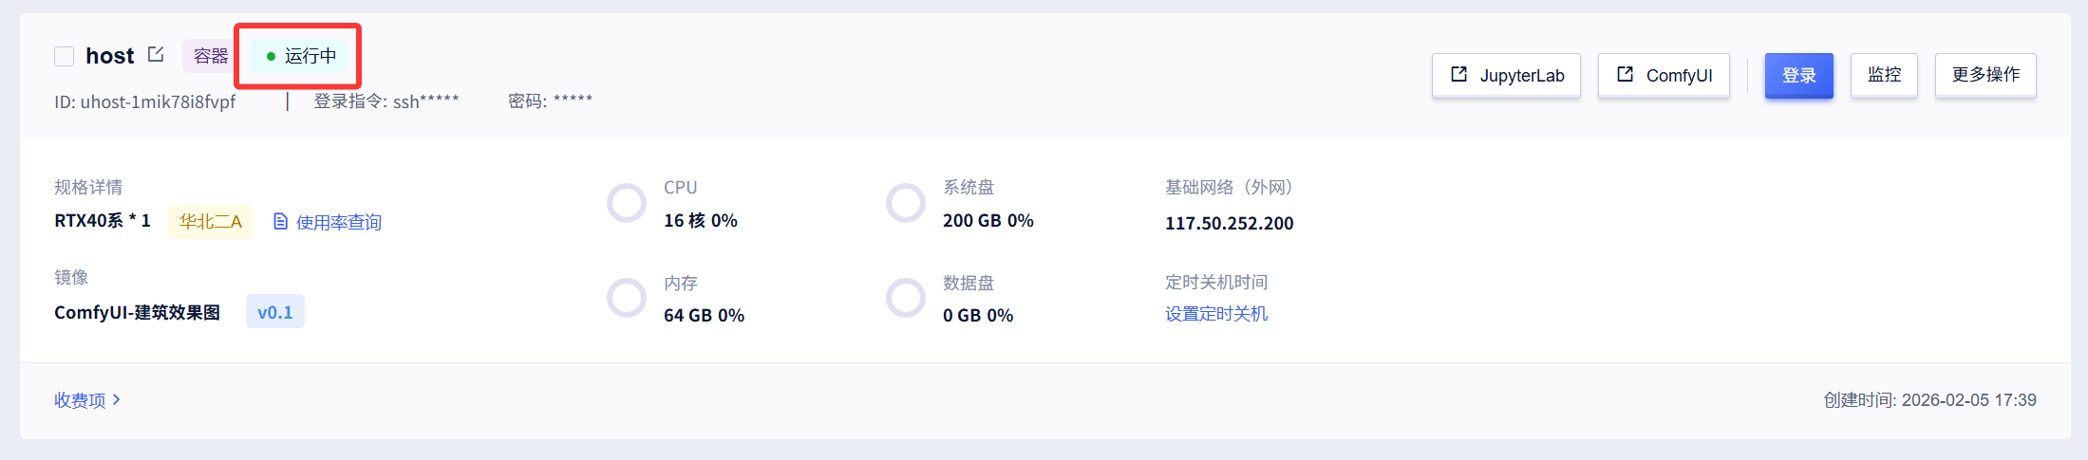Tick the checkbox beside host instance
The image size is (2088, 460).
pos(65,56)
